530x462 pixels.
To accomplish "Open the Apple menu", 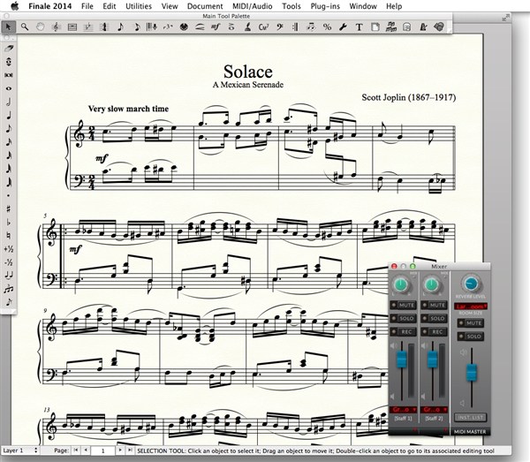I will point(15,6).
